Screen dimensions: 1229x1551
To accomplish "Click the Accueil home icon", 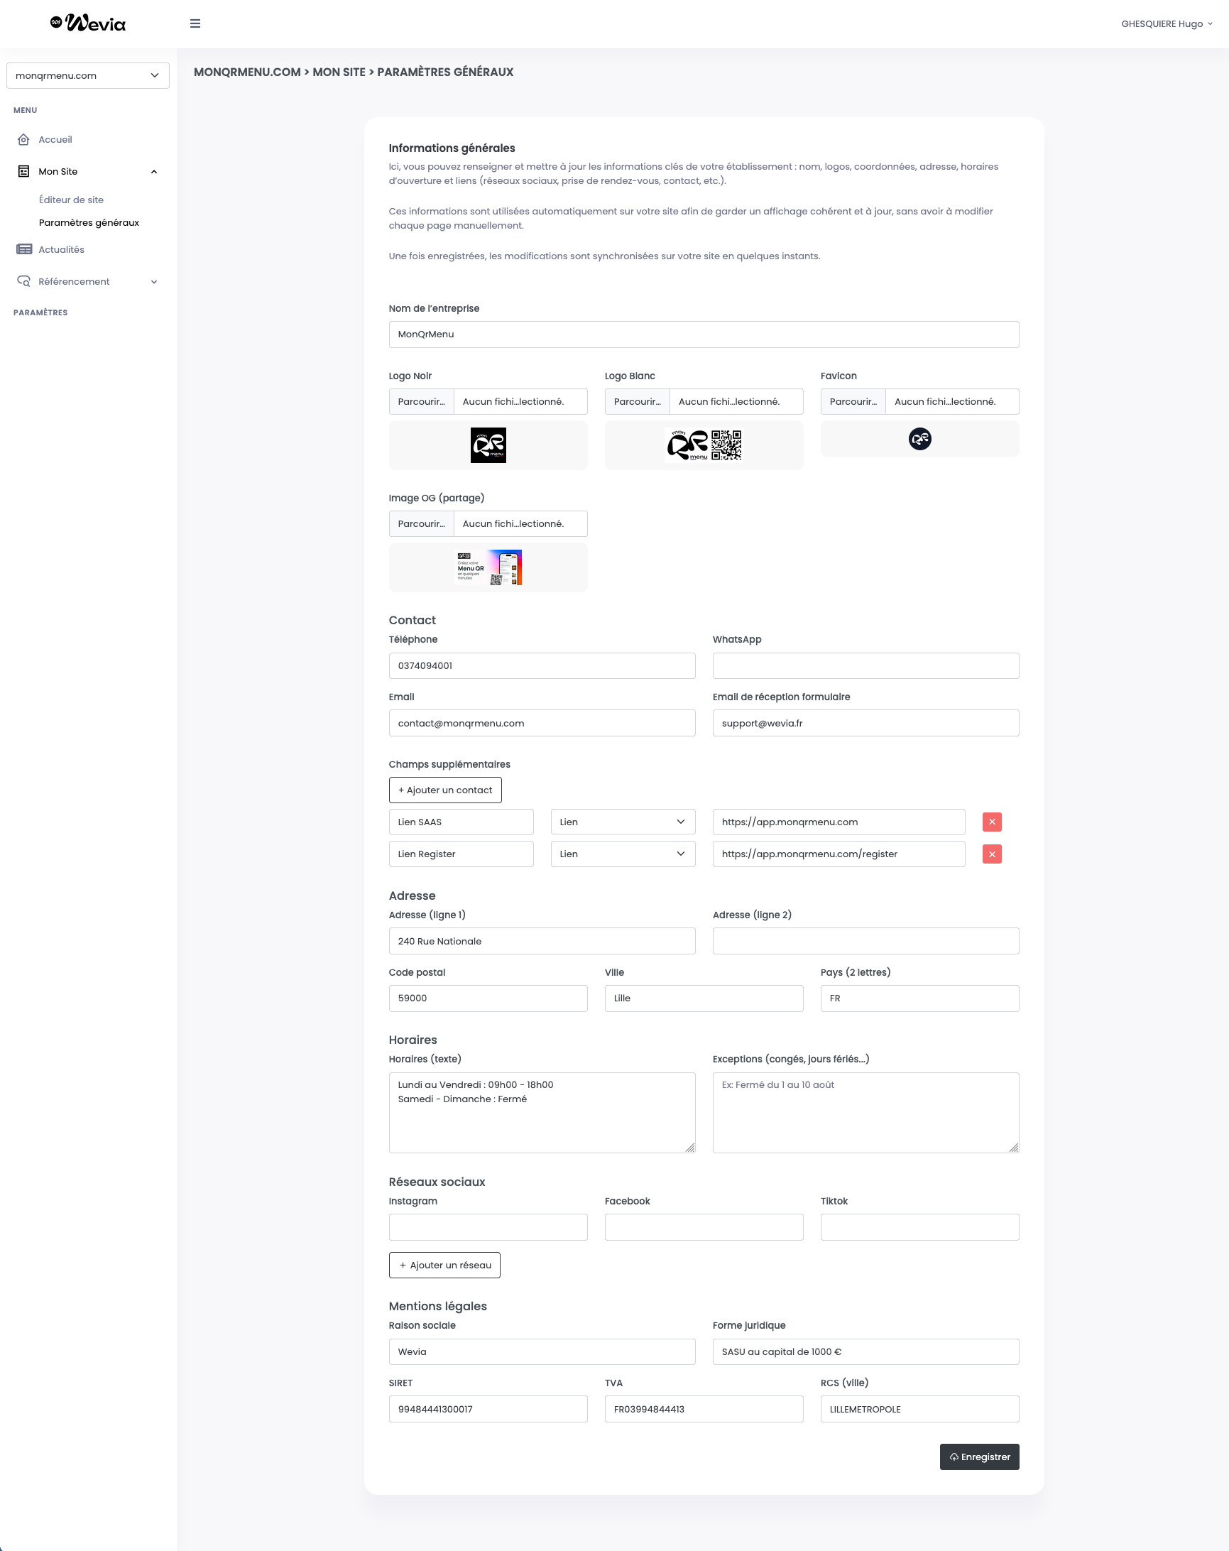I will coord(23,140).
